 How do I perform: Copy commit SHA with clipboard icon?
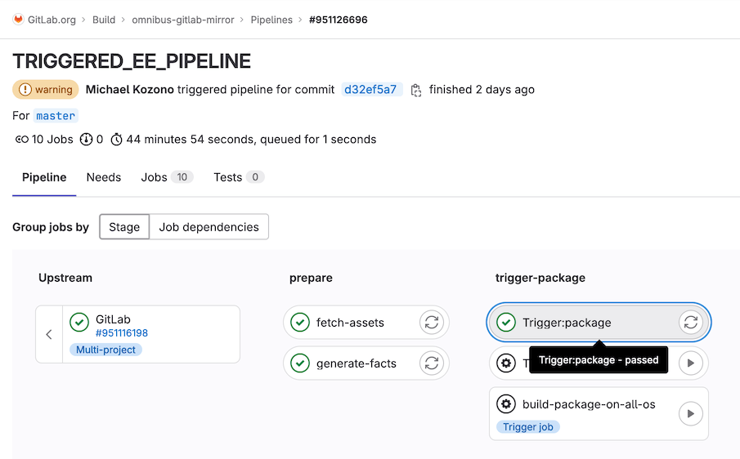click(x=416, y=90)
